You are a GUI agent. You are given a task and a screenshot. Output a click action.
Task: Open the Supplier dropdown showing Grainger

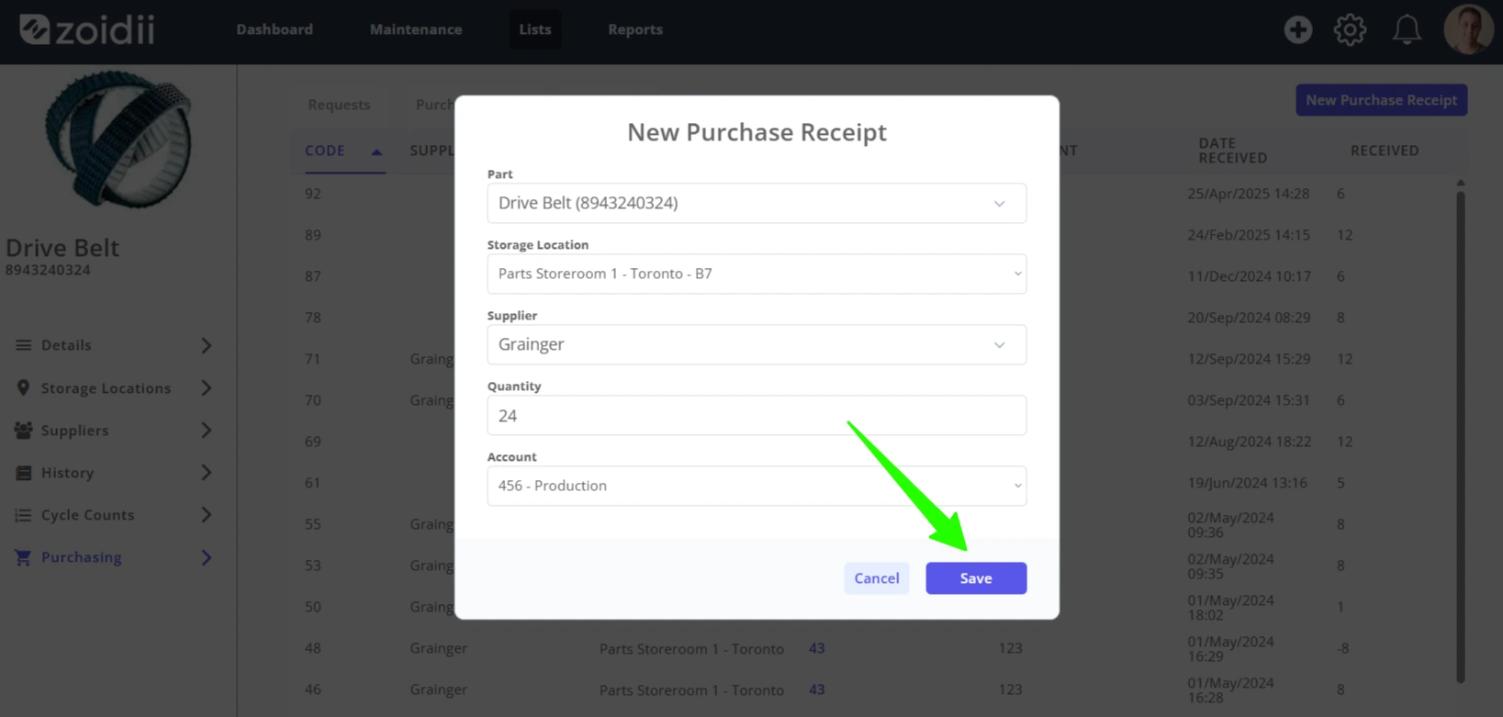pos(757,344)
